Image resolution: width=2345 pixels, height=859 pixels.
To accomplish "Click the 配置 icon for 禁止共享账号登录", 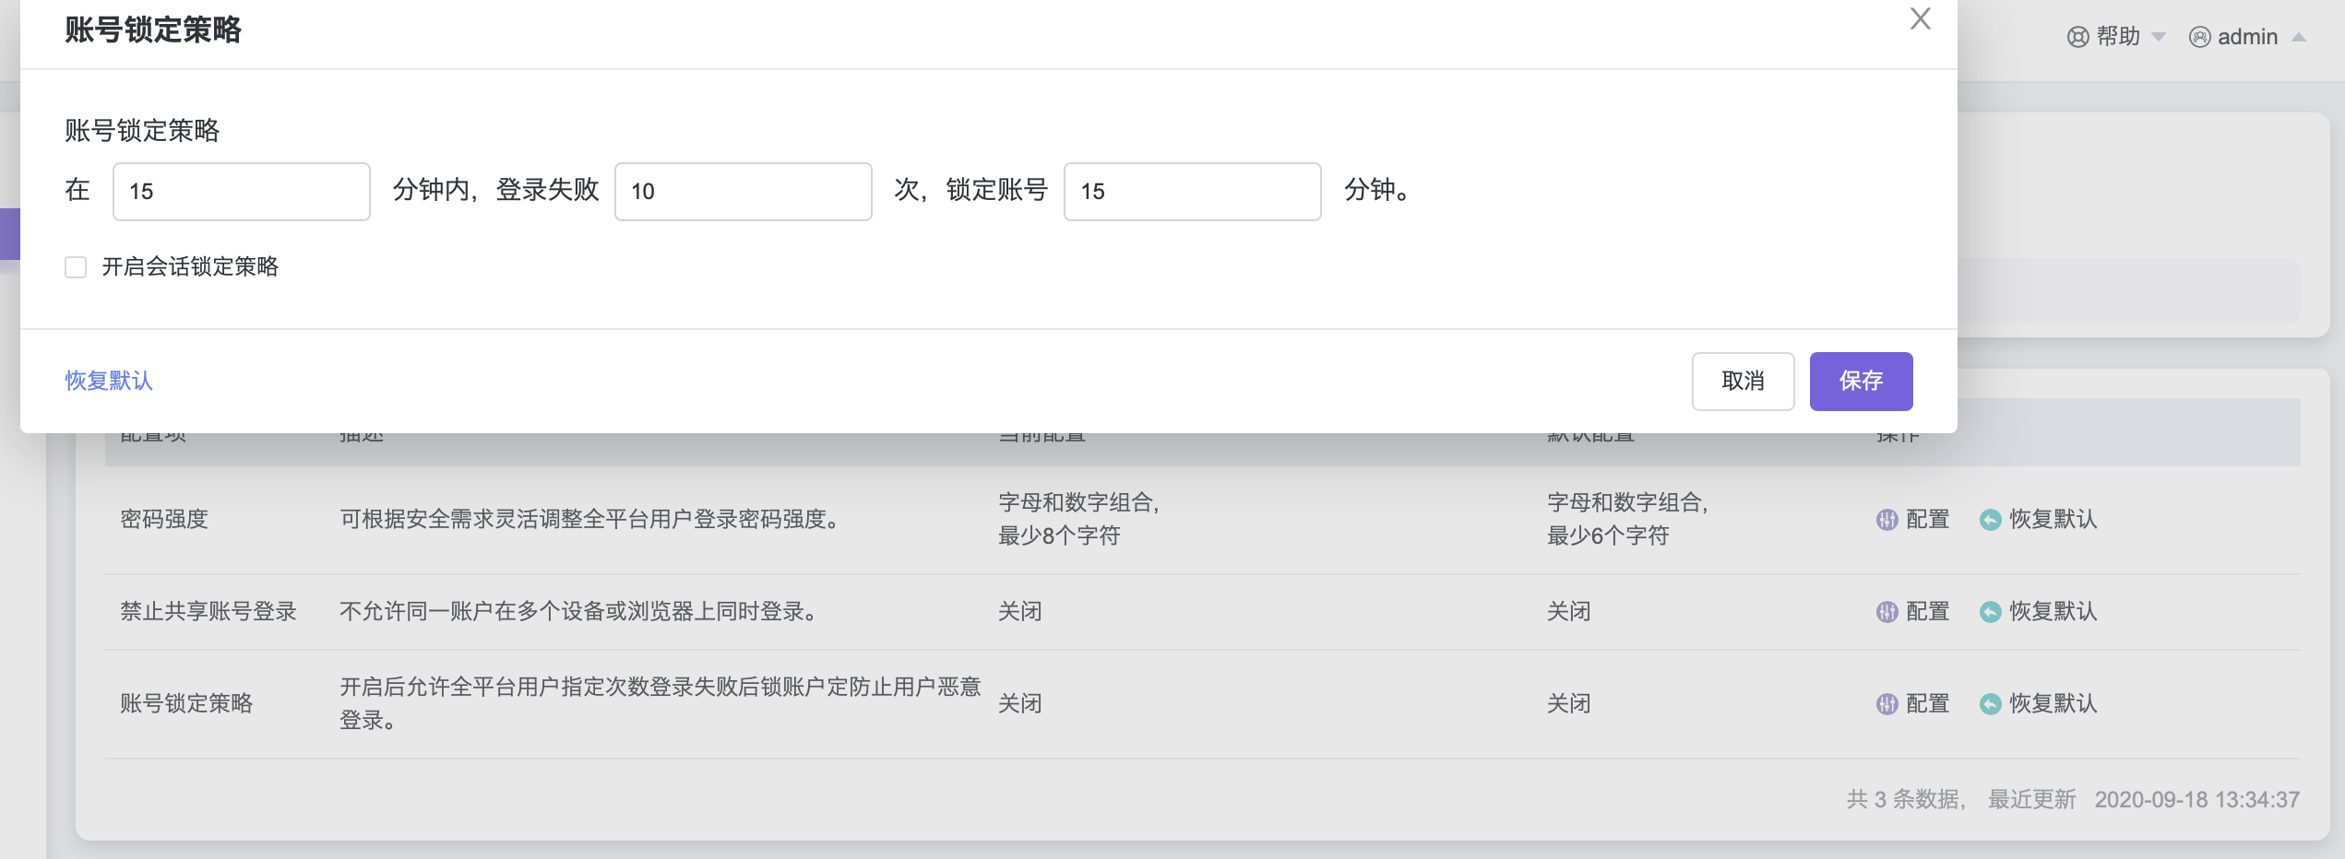I will (x=1887, y=612).
